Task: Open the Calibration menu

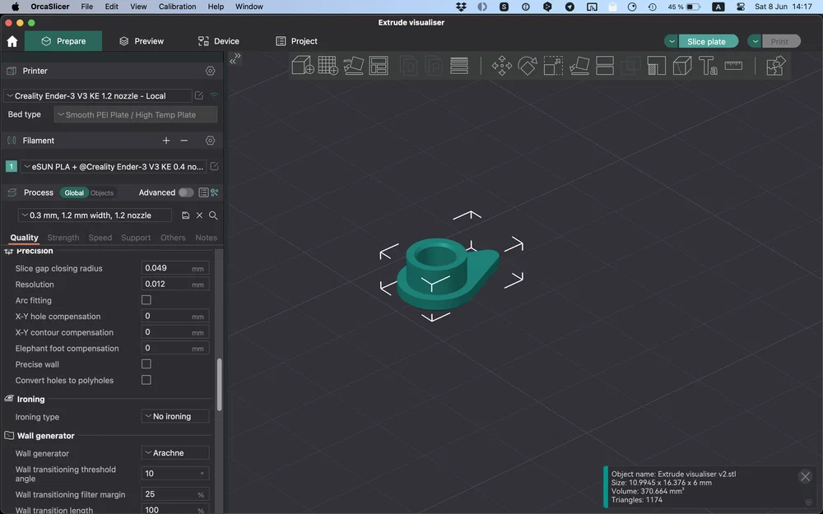Action: 176,6
